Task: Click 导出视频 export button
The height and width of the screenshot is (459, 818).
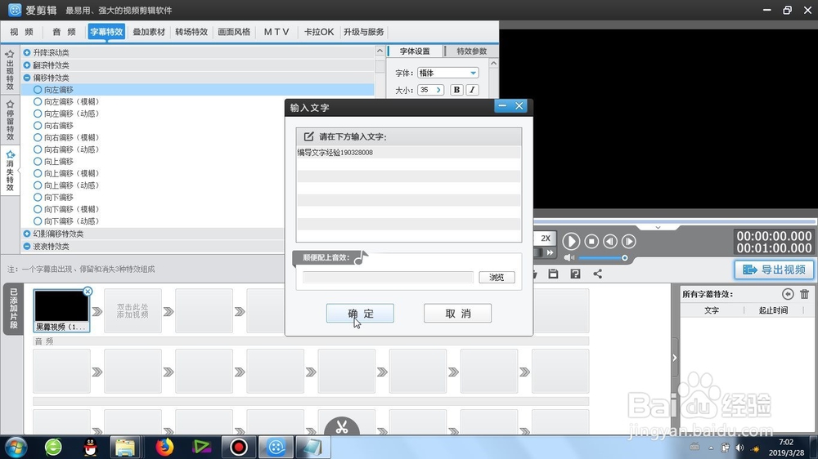Action: click(774, 270)
